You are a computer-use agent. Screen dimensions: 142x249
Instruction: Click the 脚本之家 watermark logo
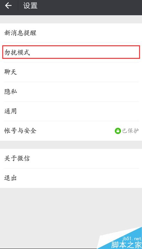126,245
